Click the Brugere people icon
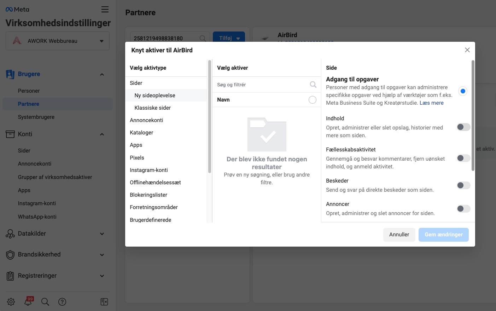The height and width of the screenshot is (311, 496). pyautogui.click(x=10, y=74)
